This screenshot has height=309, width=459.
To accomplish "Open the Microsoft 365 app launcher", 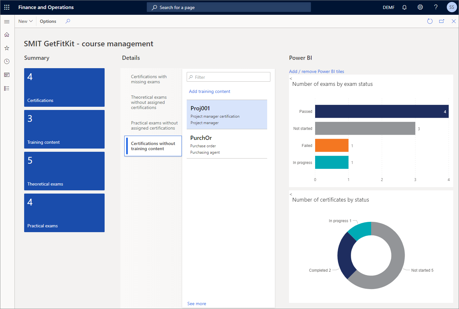I will (7, 7).
